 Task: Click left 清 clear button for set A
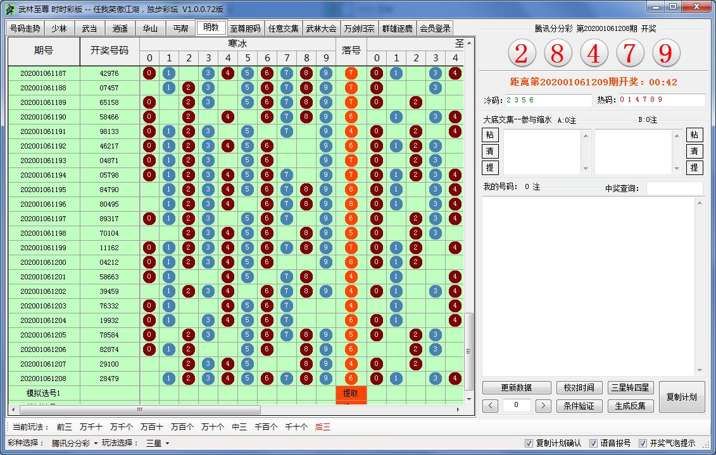click(490, 151)
